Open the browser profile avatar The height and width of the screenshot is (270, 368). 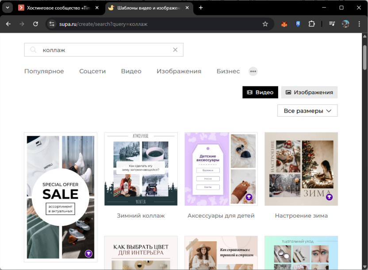pyautogui.click(x=345, y=24)
